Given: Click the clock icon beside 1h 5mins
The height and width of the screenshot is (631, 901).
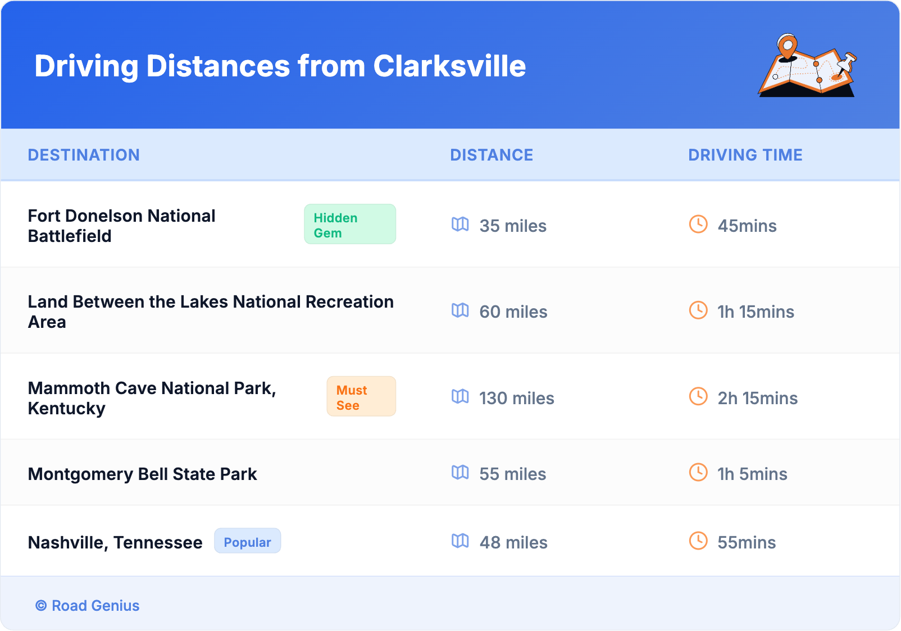Looking at the screenshot, I should click(x=698, y=473).
